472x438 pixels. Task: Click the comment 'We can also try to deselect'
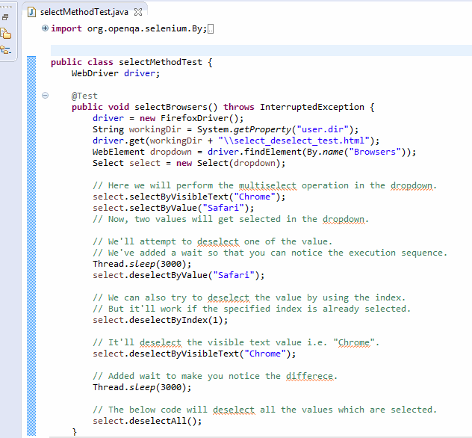pos(249,297)
